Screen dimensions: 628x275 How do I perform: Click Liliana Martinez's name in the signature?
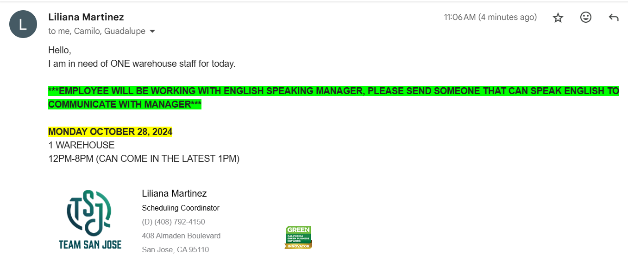point(174,193)
